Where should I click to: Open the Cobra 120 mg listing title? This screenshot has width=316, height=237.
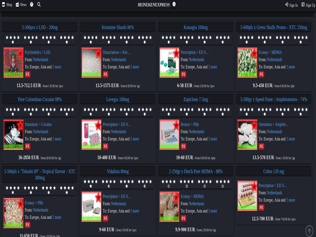(x=274, y=171)
